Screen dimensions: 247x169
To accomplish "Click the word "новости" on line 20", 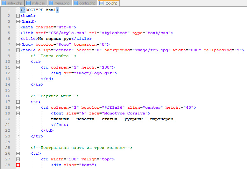I will (85, 119).
